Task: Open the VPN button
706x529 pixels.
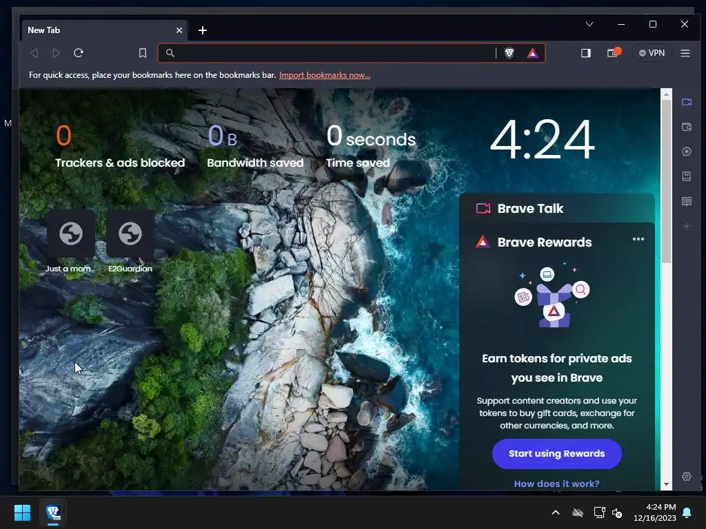Action: click(x=652, y=53)
